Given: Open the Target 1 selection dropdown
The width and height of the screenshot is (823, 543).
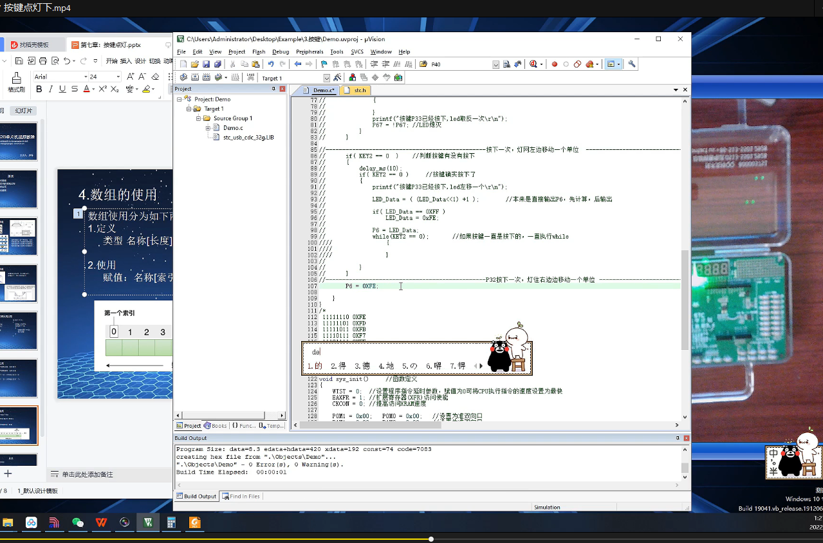Looking at the screenshot, I should coord(327,78).
